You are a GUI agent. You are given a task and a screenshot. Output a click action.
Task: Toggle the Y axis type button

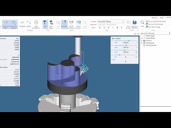(x=104, y=28)
